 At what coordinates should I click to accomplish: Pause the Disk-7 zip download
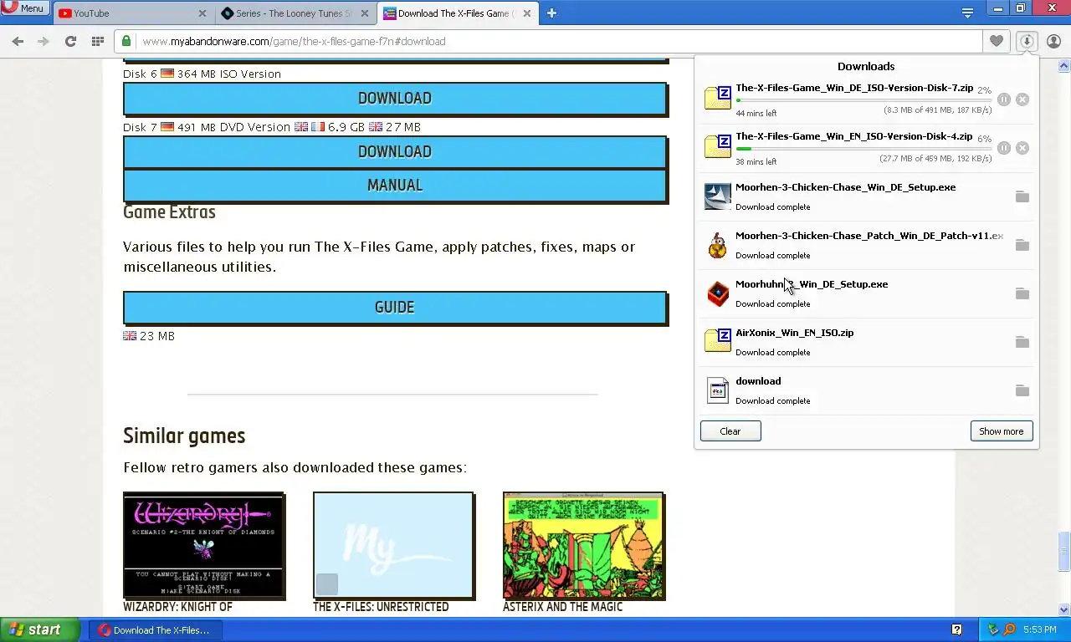(1003, 99)
